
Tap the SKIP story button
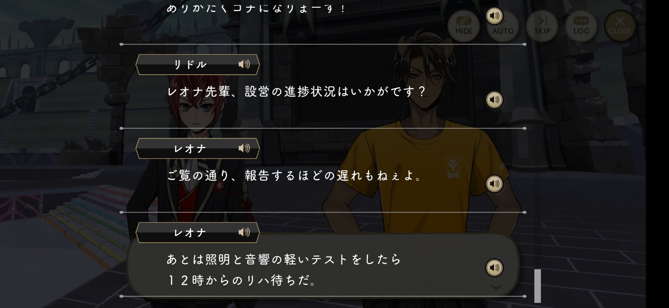[x=542, y=26]
